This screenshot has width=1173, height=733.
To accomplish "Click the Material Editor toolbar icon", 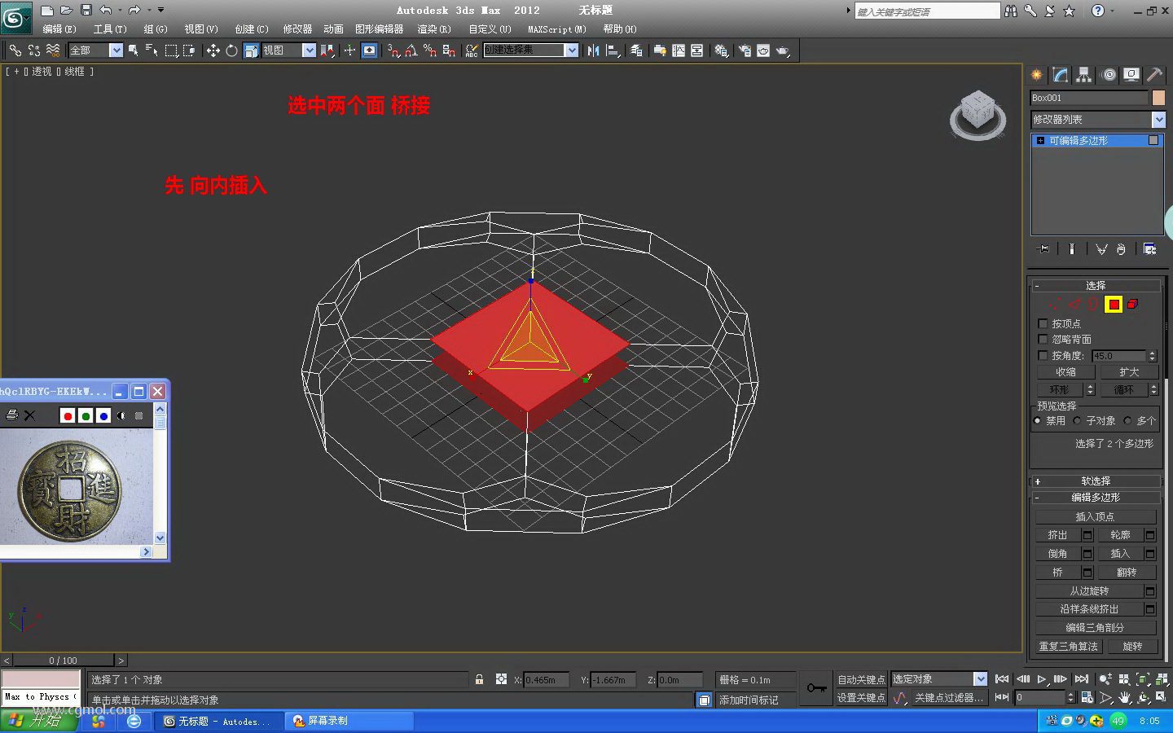I will [721, 50].
